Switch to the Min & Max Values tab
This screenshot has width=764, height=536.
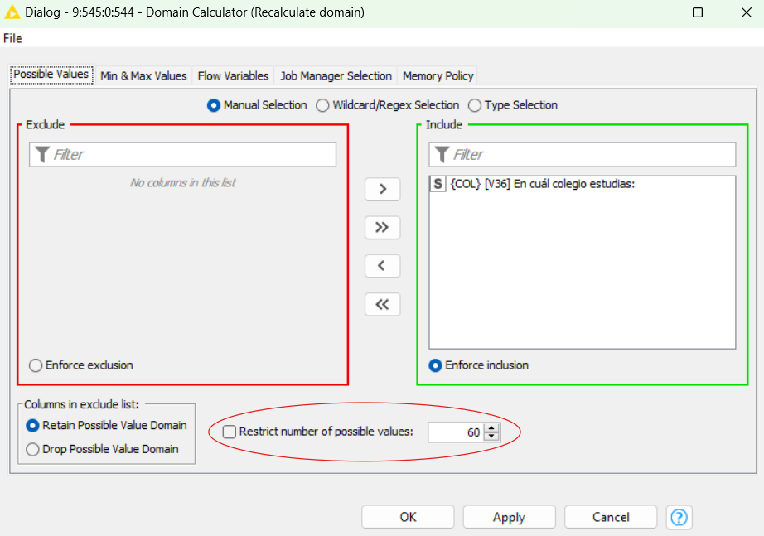pos(143,76)
